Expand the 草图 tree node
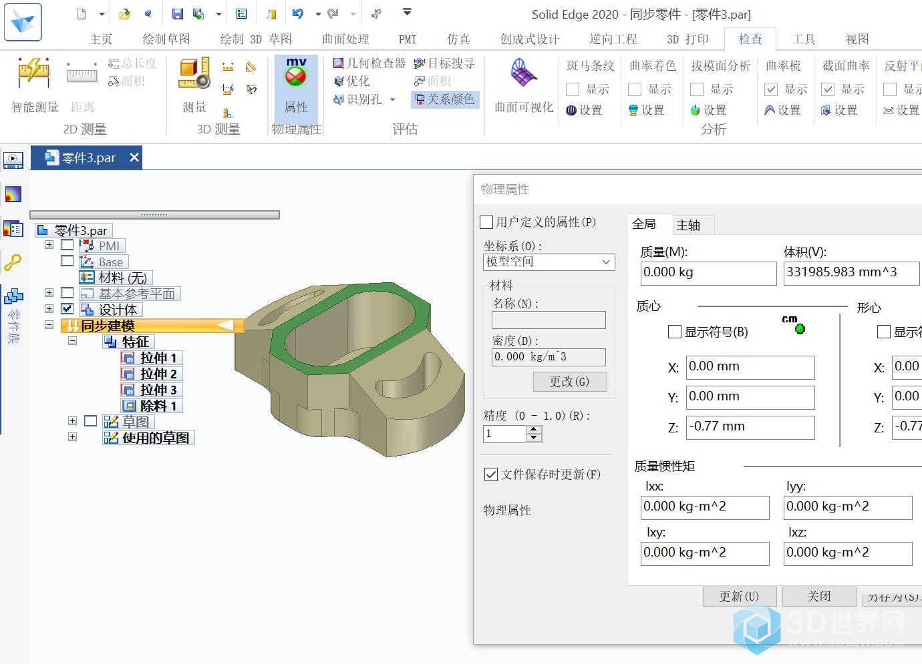This screenshot has height=664, width=922. pyautogui.click(x=72, y=421)
